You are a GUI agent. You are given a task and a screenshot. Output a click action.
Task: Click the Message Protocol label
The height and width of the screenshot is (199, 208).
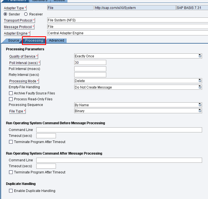pyautogui.click(x=19, y=27)
